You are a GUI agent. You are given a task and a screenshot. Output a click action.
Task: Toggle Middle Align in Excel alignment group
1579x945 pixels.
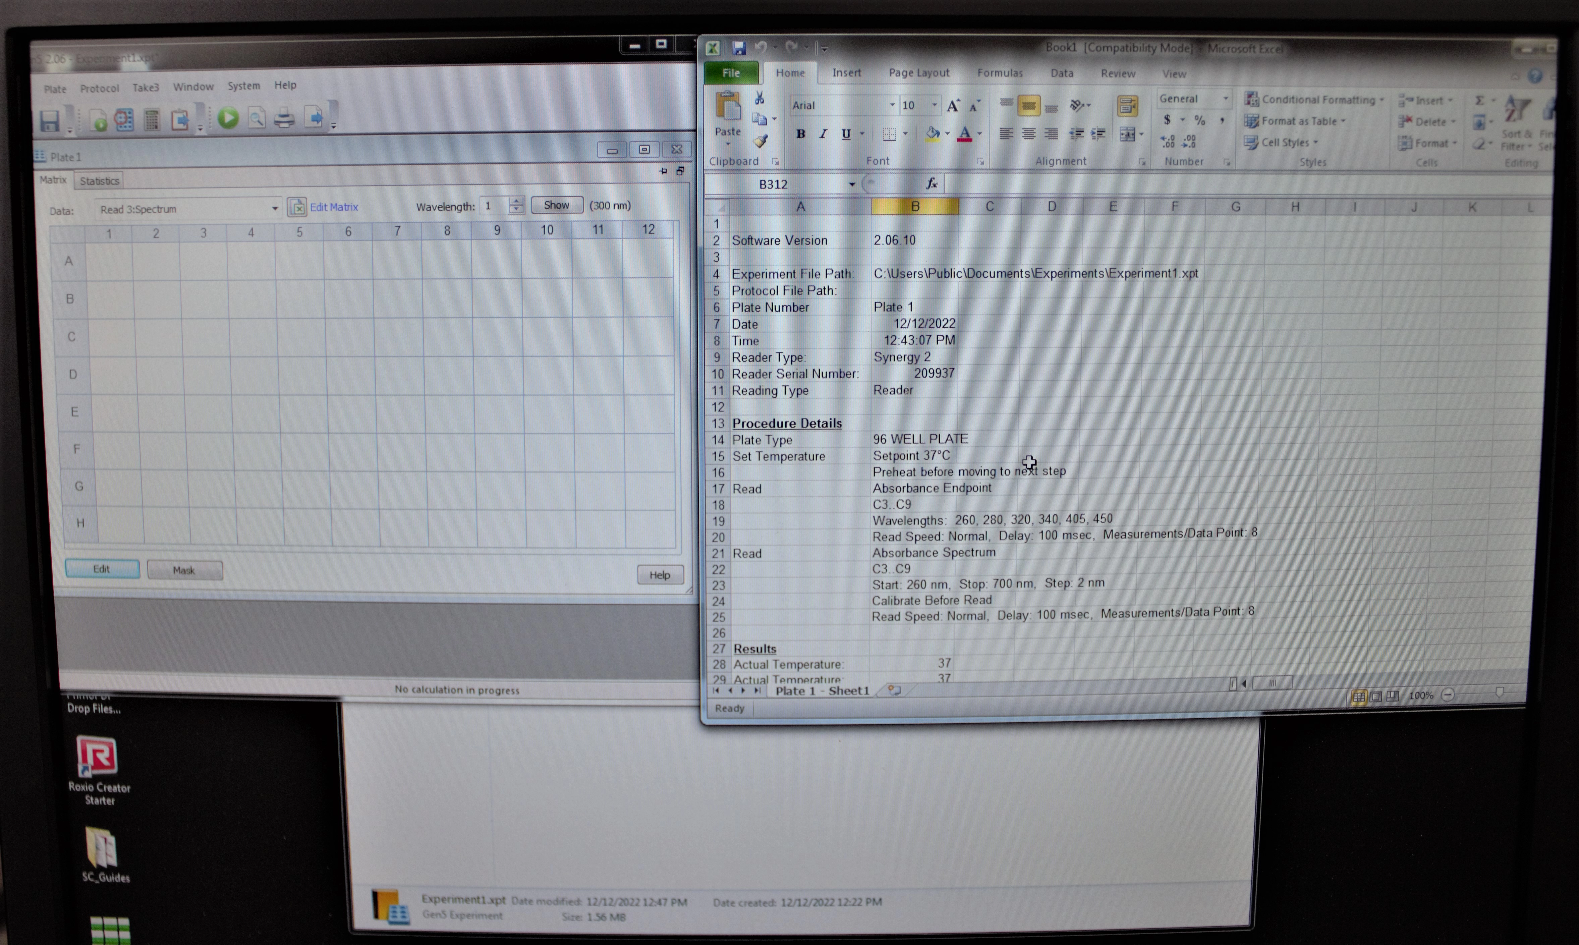coord(1028,106)
